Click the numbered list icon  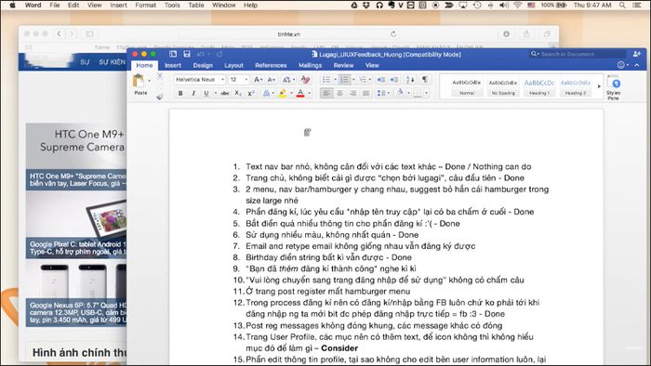tap(345, 80)
